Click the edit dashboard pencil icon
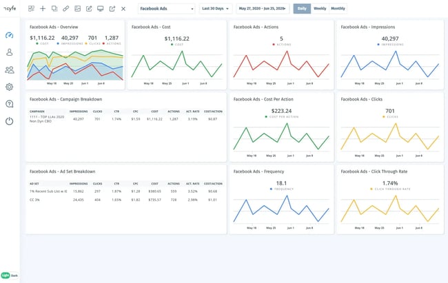This screenshot has width=448, height=283. tap(89, 9)
